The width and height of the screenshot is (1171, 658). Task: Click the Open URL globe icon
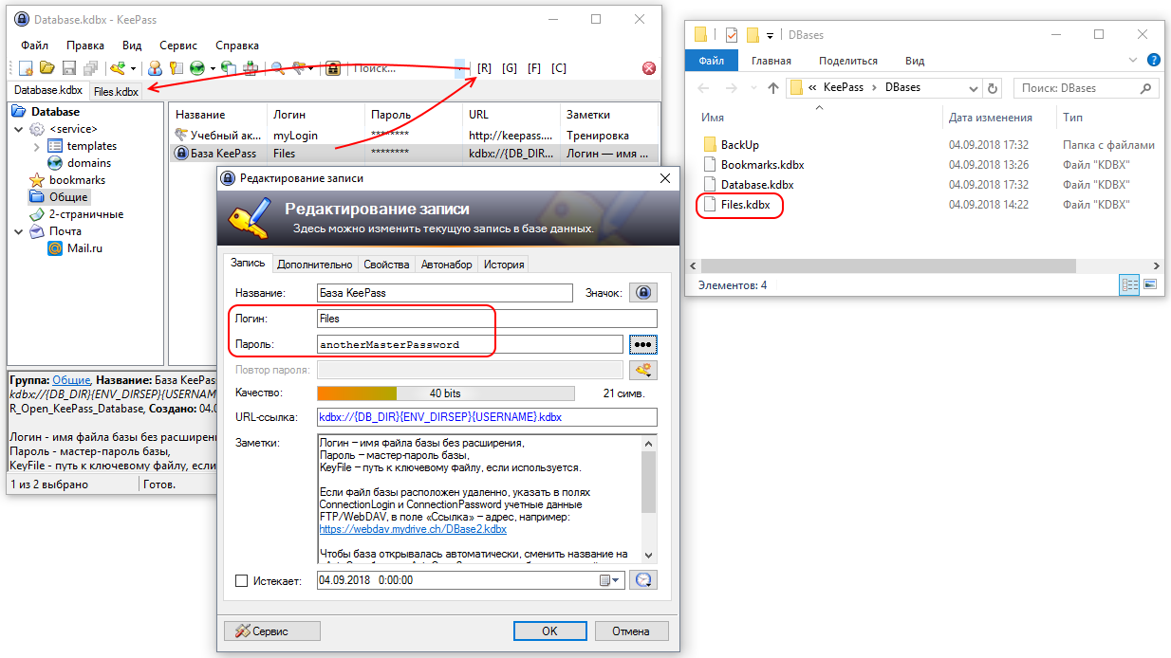[x=196, y=68]
